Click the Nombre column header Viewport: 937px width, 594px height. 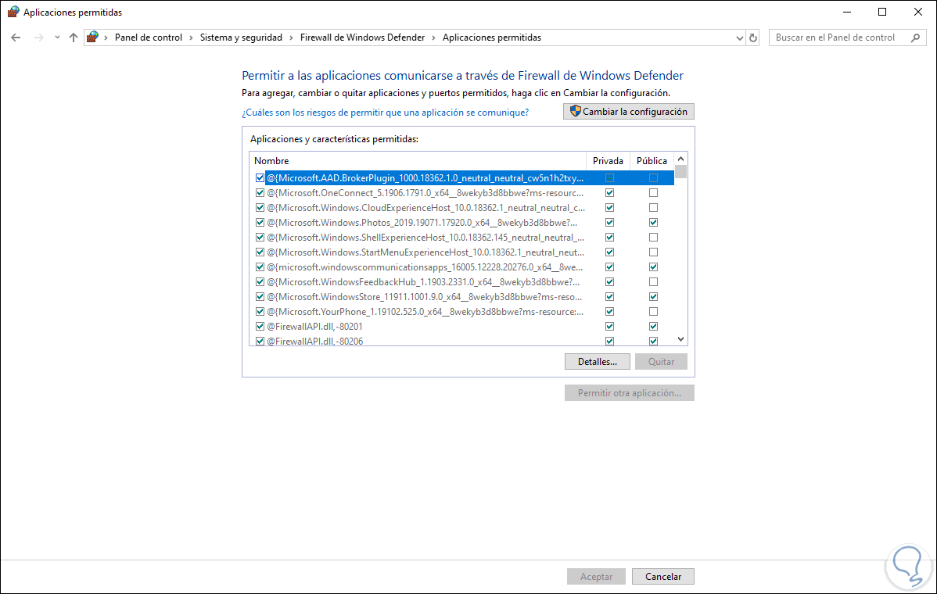point(418,160)
